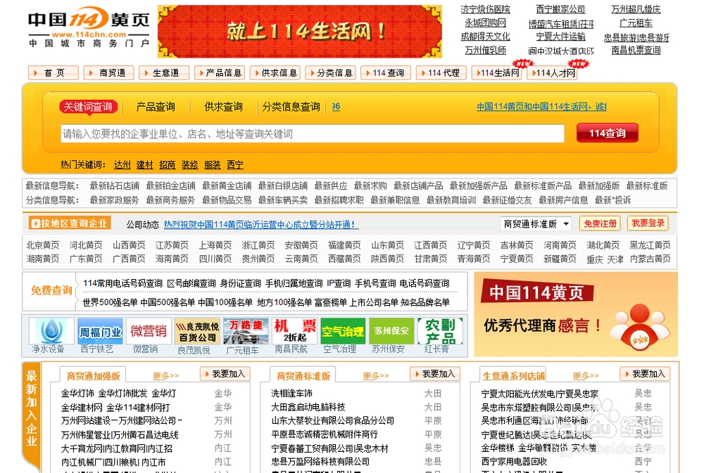
Task: Switch to the 供求查询 search tab
Action: (x=223, y=107)
